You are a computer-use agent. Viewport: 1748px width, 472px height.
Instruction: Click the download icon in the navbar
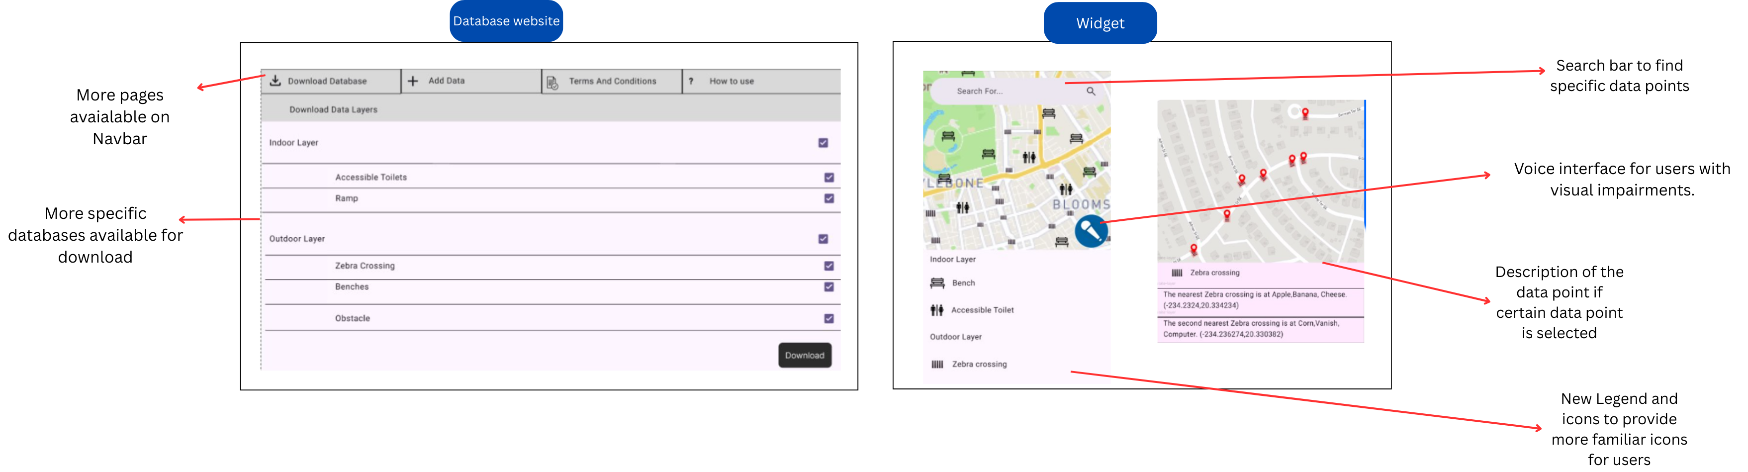click(x=276, y=81)
